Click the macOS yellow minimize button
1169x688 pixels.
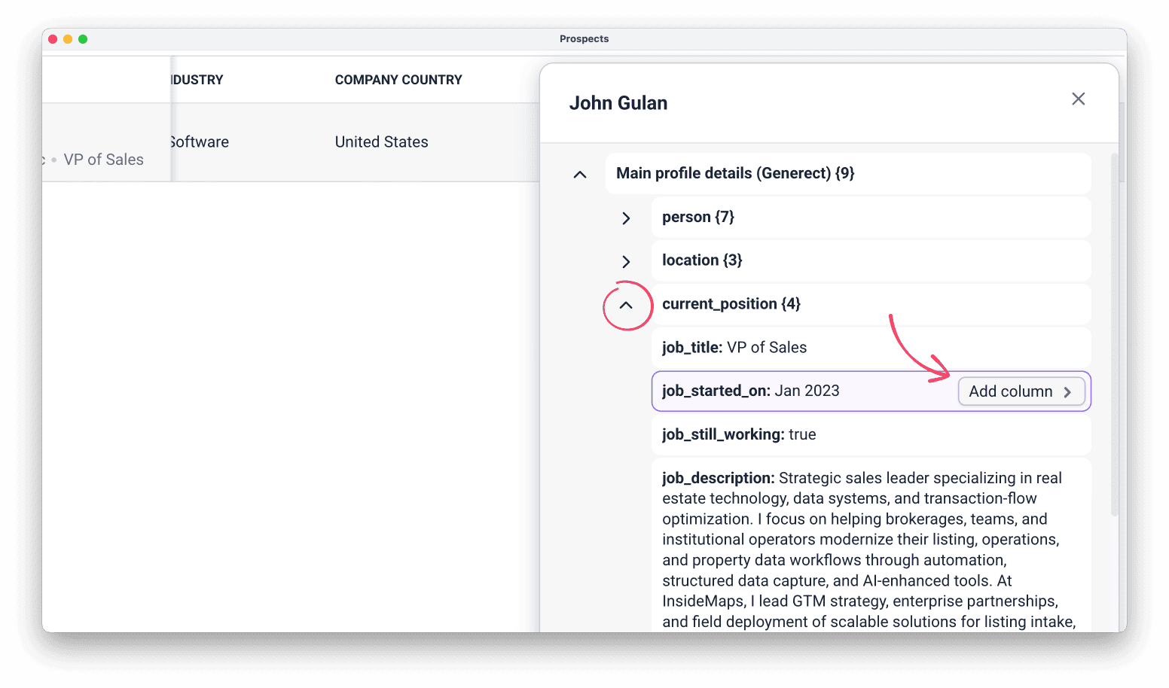click(x=68, y=39)
